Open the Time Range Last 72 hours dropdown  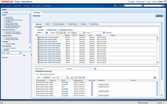point(79,77)
